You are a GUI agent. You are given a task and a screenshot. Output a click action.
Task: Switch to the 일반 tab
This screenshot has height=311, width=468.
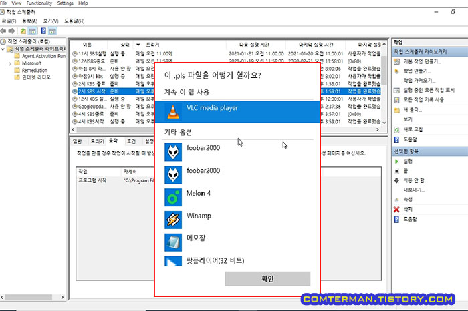[78, 141]
